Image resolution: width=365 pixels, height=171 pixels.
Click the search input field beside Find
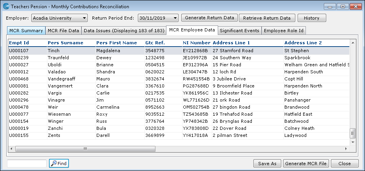point(27,164)
